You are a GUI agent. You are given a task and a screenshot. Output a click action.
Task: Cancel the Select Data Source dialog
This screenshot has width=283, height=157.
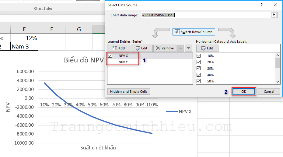click(x=269, y=92)
